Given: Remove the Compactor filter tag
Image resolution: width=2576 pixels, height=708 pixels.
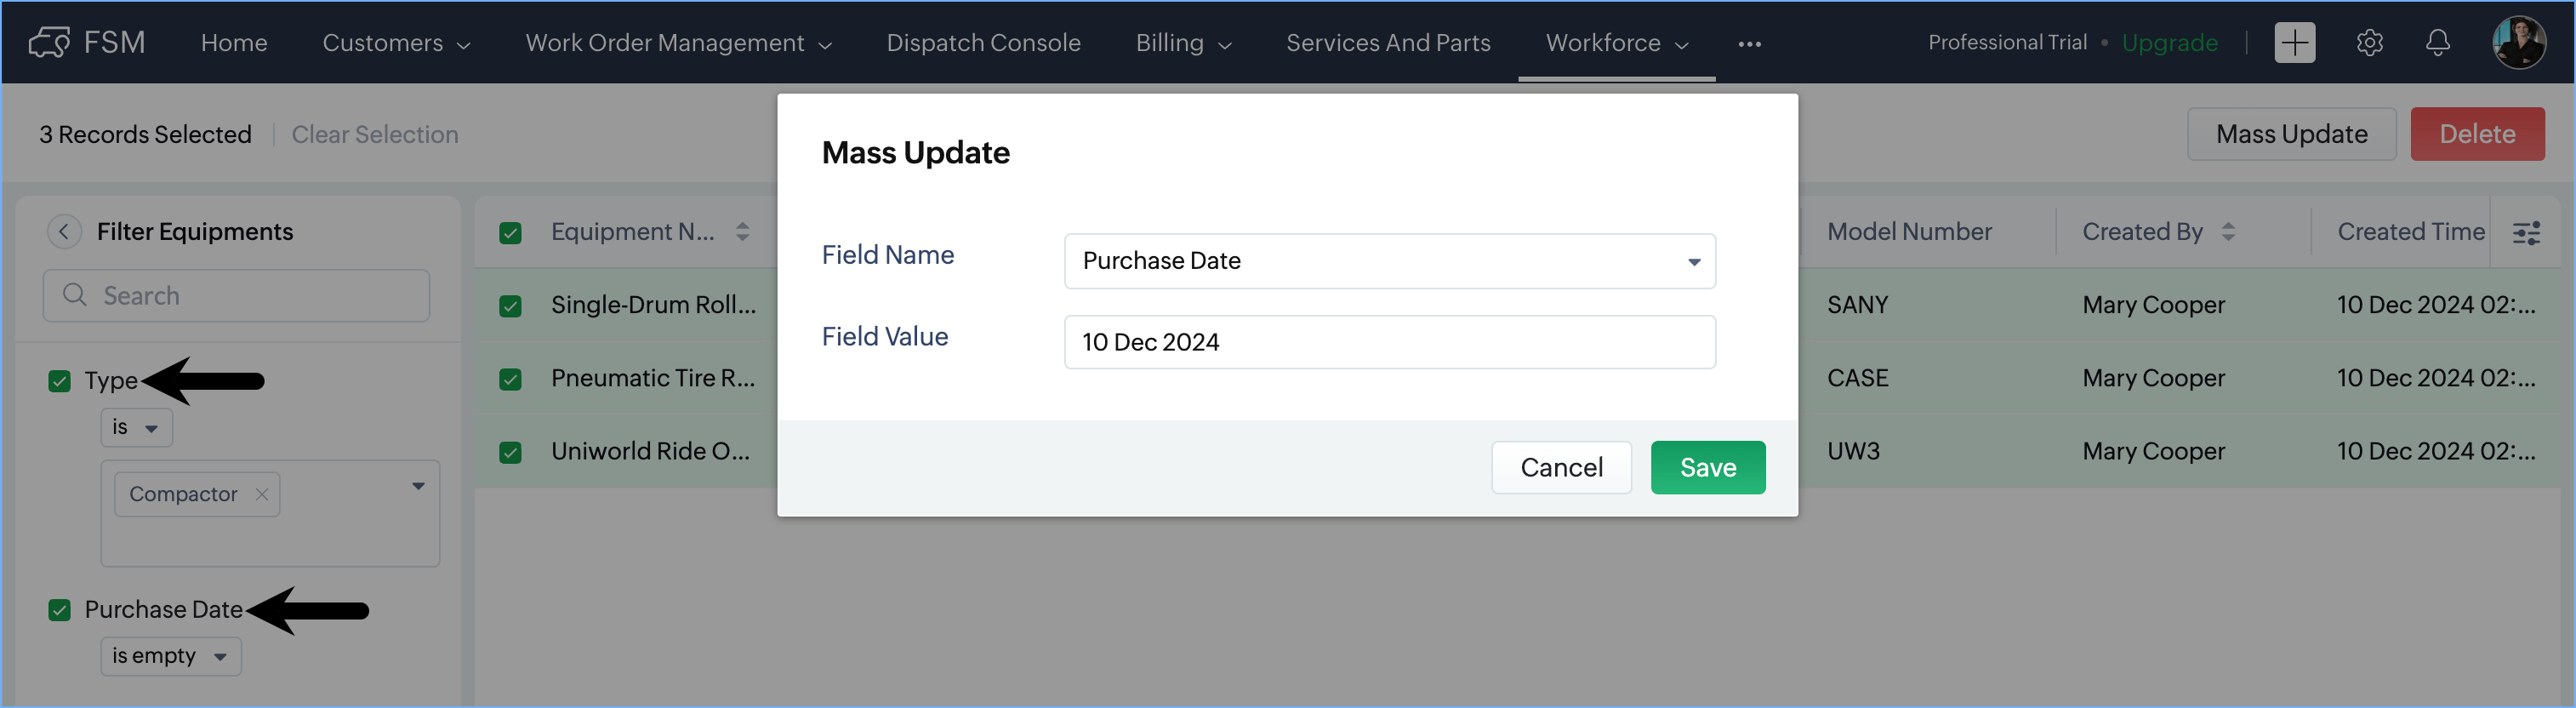Looking at the screenshot, I should click(261, 494).
